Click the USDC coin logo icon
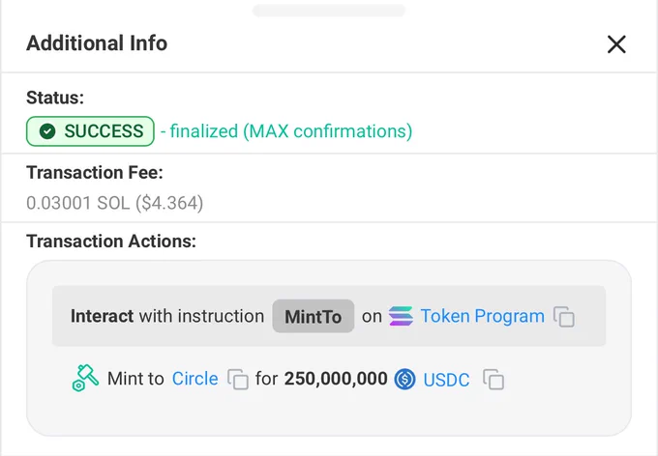 pos(404,379)
